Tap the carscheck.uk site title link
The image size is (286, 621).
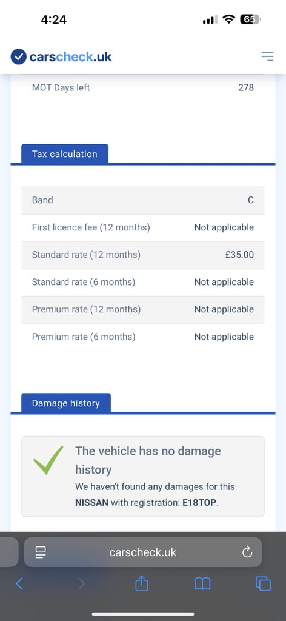[70, 56]
